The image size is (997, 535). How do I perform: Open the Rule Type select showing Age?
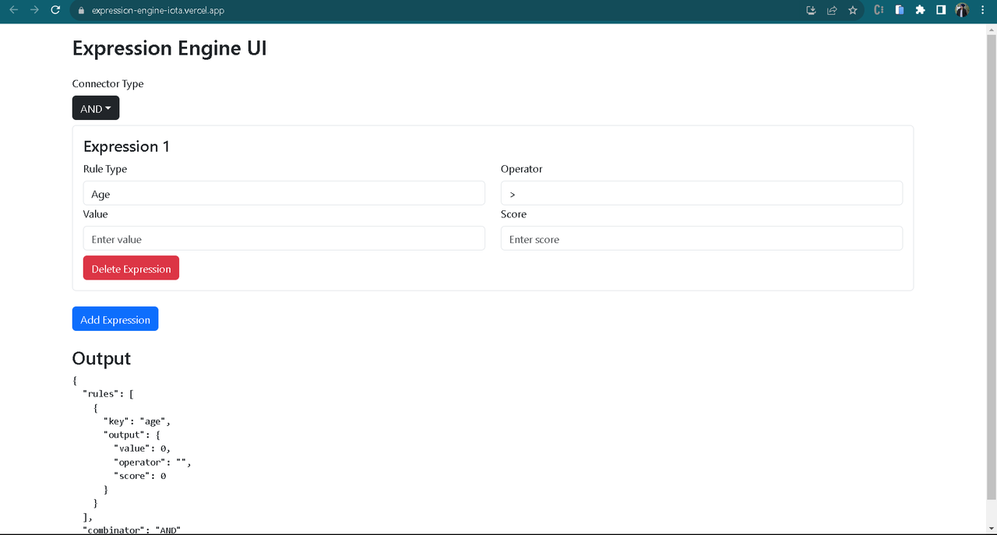coord(284,193)
